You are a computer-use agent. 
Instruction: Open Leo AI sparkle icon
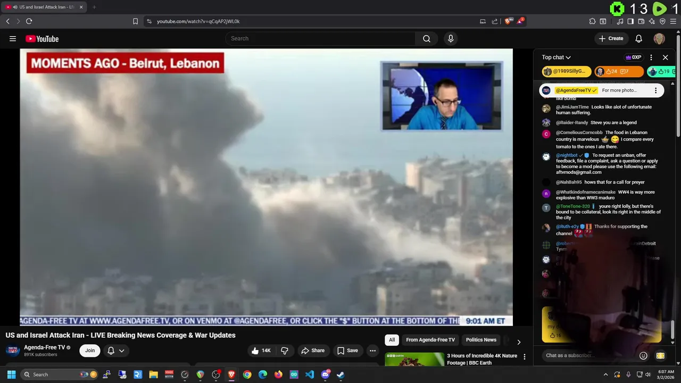[652, 21]
